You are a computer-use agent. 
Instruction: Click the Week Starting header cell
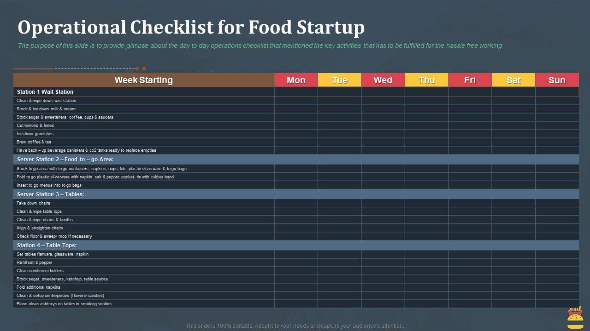pyautogui.click(x=143, y=80)
